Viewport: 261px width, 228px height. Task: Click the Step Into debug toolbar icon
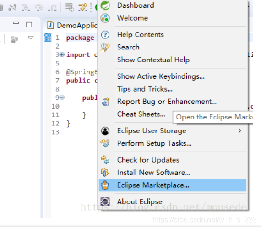[26, 7]
